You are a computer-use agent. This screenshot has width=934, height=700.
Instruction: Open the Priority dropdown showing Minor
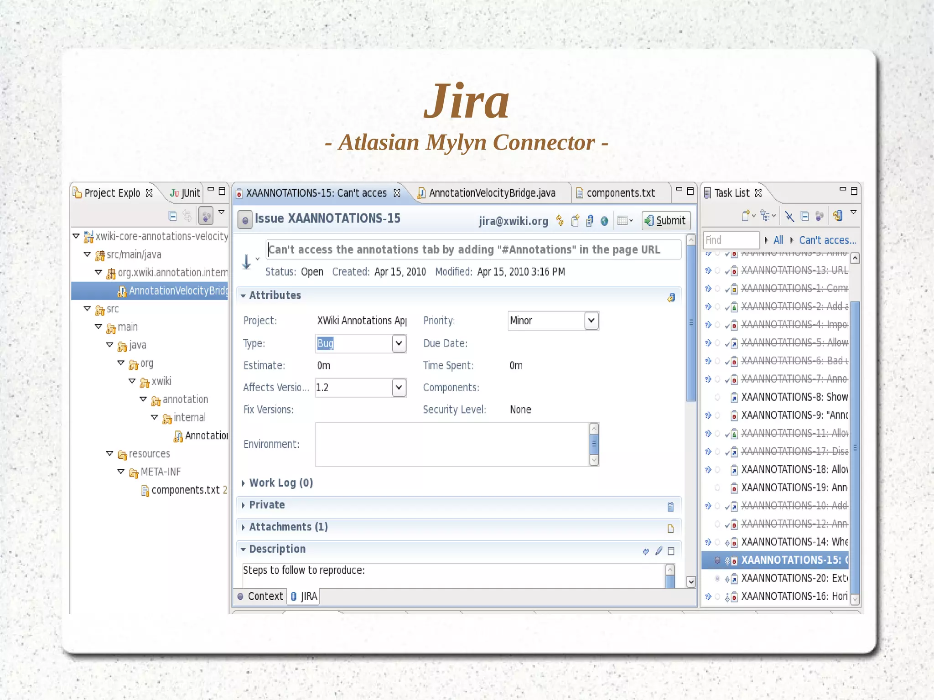(x=591, y=321)
